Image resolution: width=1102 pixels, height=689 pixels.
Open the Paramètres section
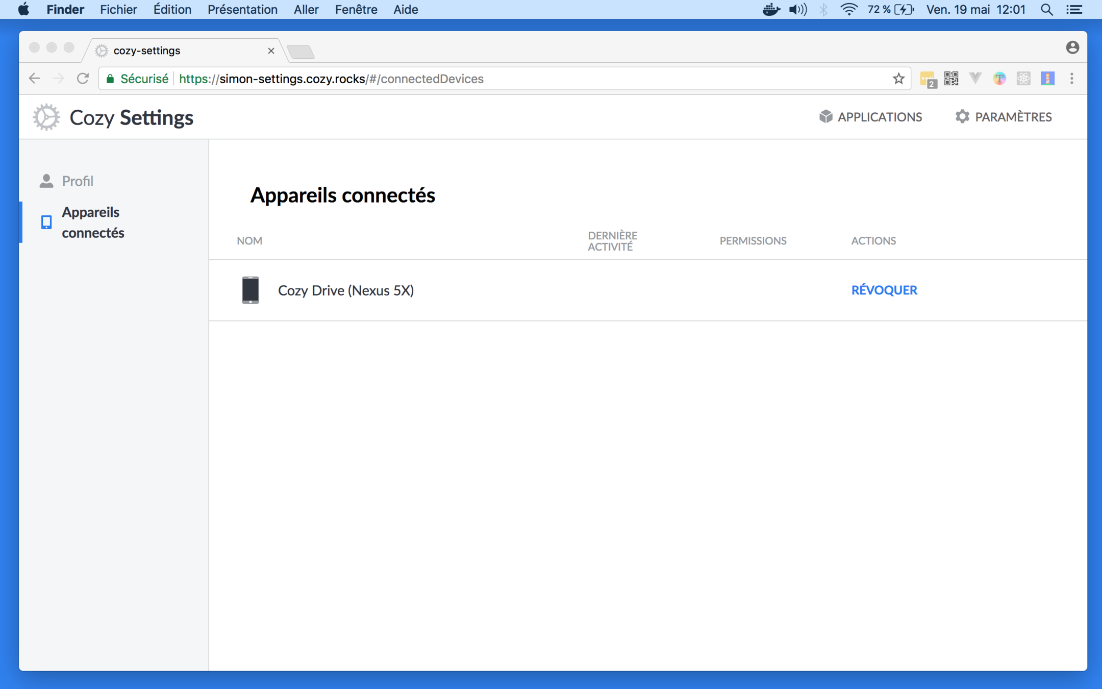point(1003,117)
